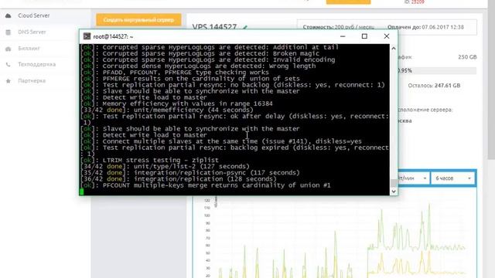Close the root@144527 terminal window
This screenshot has width=495, height=278.
pos(387,36)
